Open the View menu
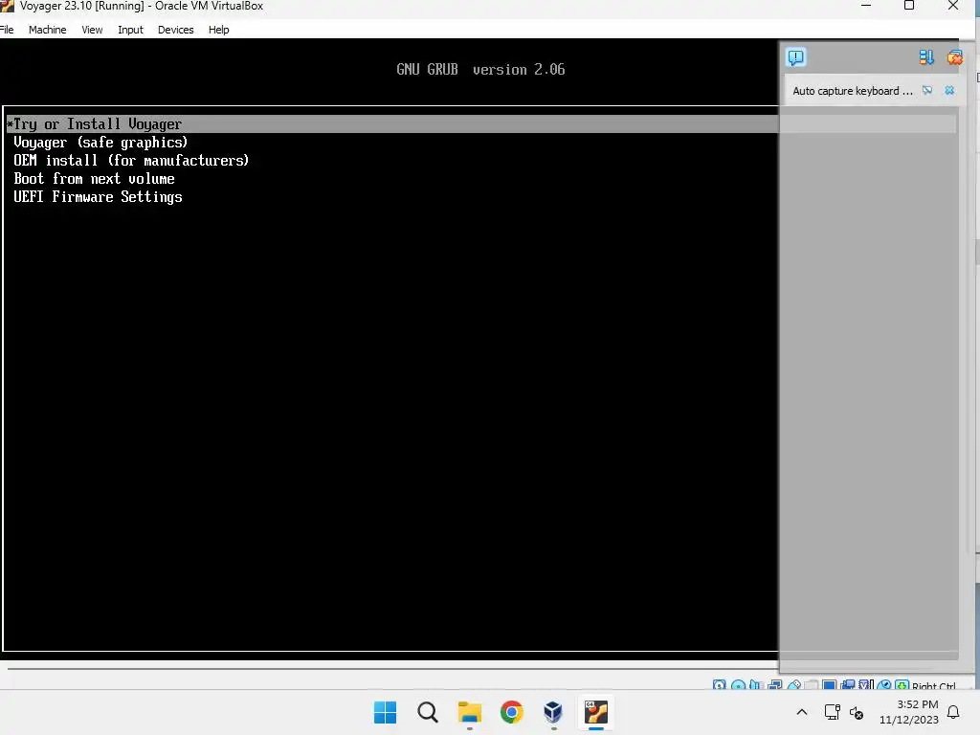This screenshot has height=735, width=980. coord(92,30)
